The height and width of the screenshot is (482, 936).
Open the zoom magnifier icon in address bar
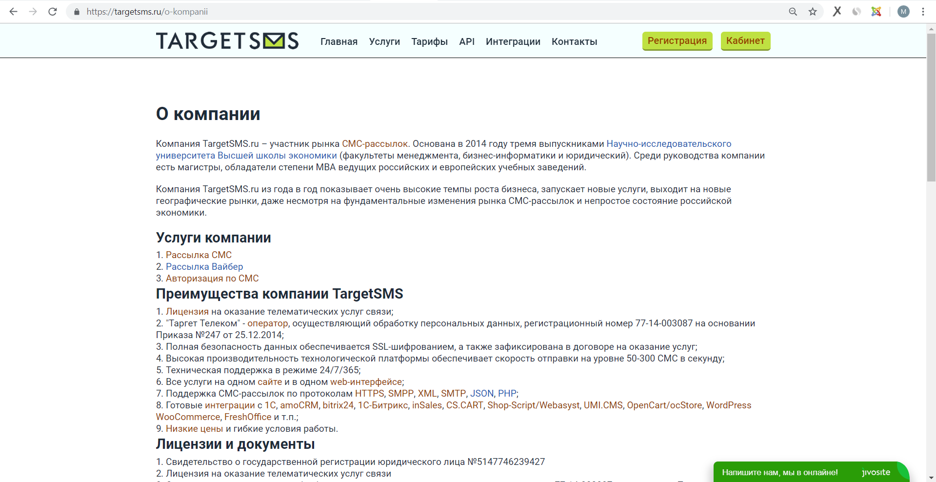(793, 12)
